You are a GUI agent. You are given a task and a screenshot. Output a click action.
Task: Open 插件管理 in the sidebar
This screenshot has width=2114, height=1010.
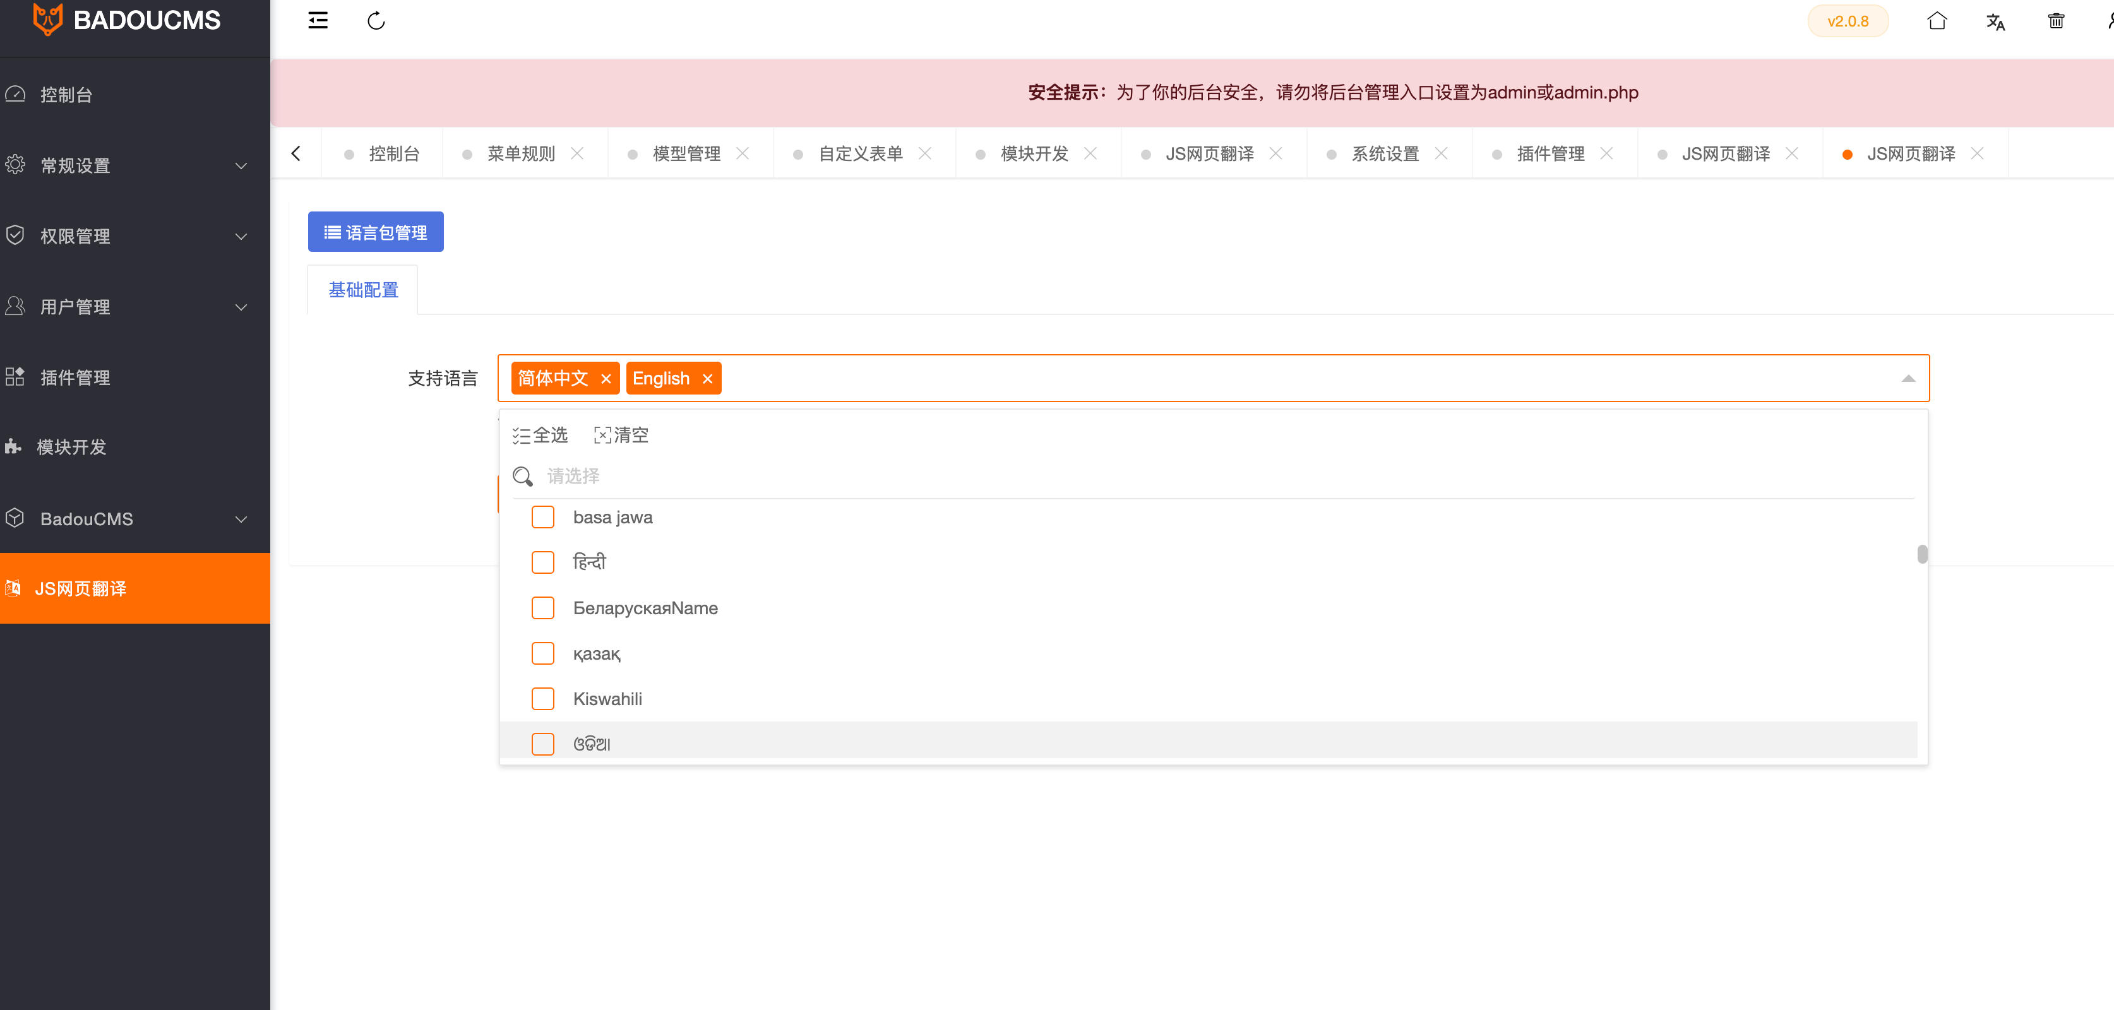coord(75,377)
